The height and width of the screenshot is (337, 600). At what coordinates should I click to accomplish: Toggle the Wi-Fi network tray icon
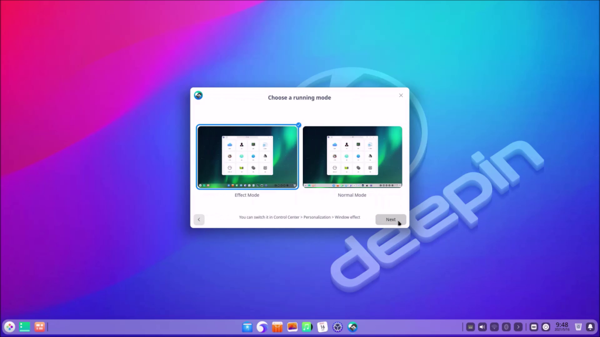[x=494, y=327]
